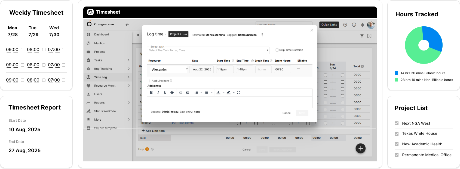
Task: Collapse sidebar with the back arrow
Action: (x=127, y=24)
